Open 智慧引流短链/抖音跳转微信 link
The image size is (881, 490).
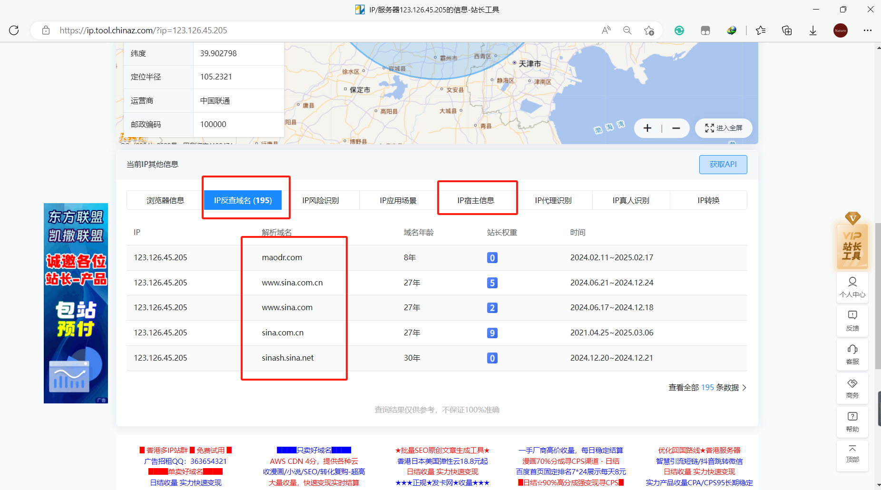699,461
